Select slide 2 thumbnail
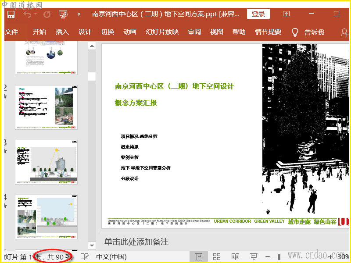 pyautogui.click(x=46, y=107)
